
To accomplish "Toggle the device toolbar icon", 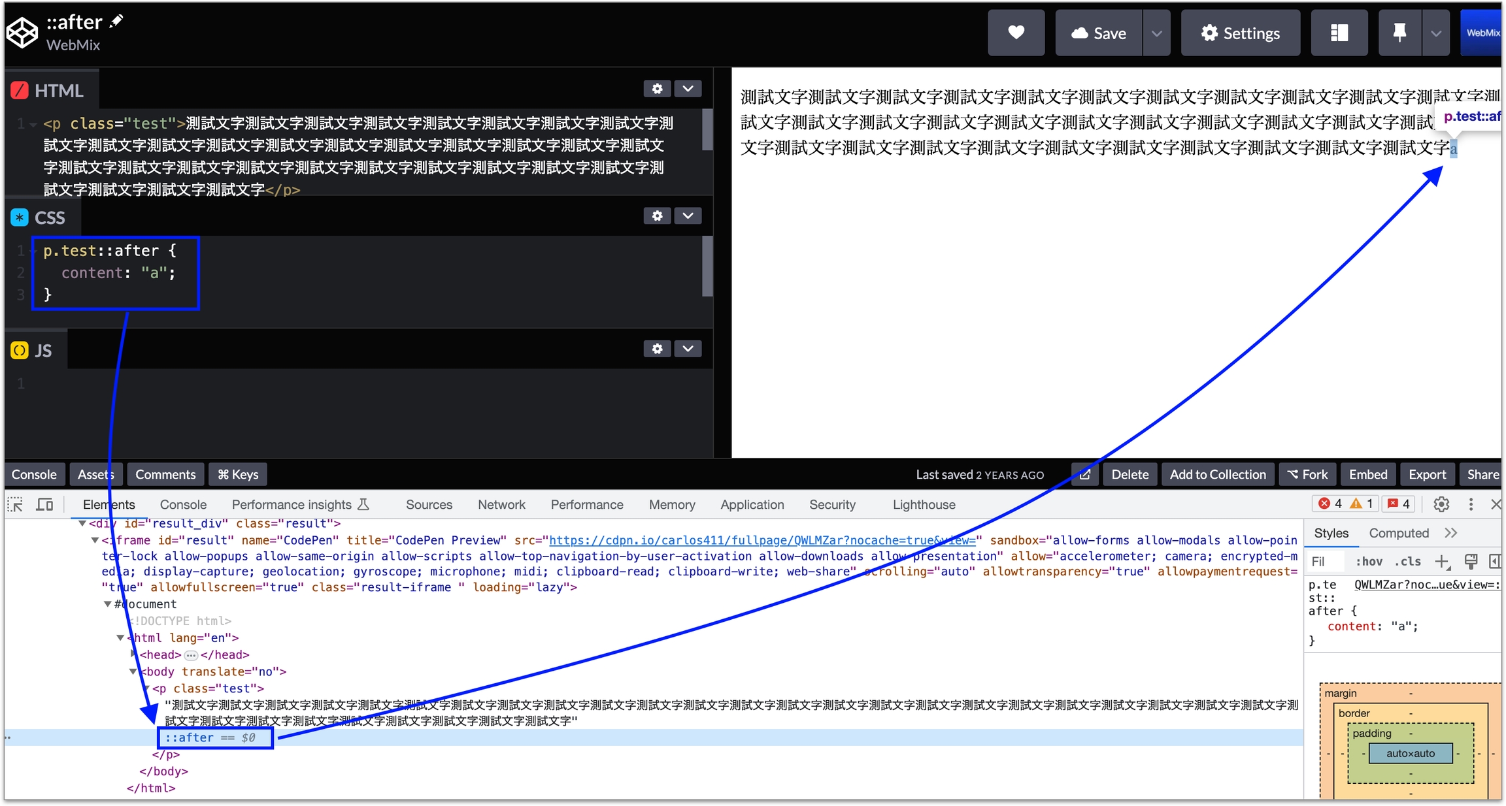I will tap(44, 505).
